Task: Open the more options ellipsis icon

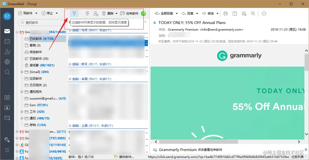Action: click(264, 14)
